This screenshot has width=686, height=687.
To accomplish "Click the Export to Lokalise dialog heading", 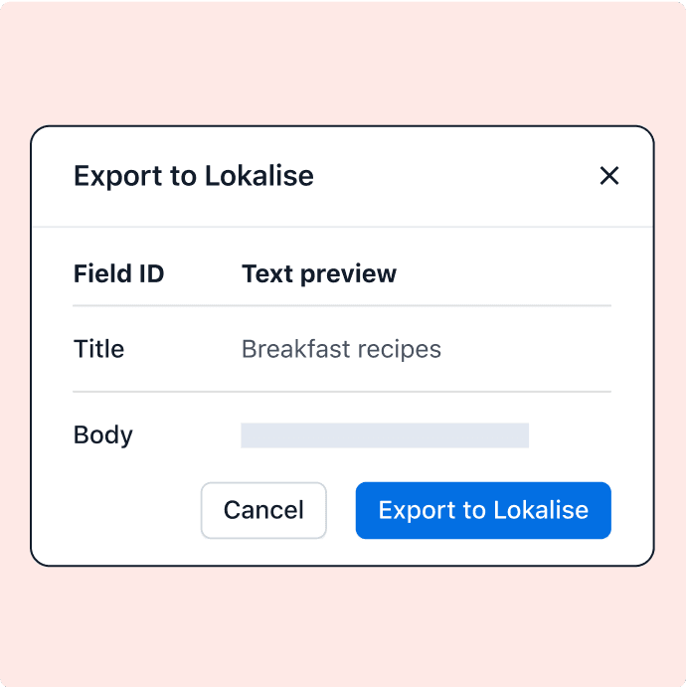I will [194, 176].
